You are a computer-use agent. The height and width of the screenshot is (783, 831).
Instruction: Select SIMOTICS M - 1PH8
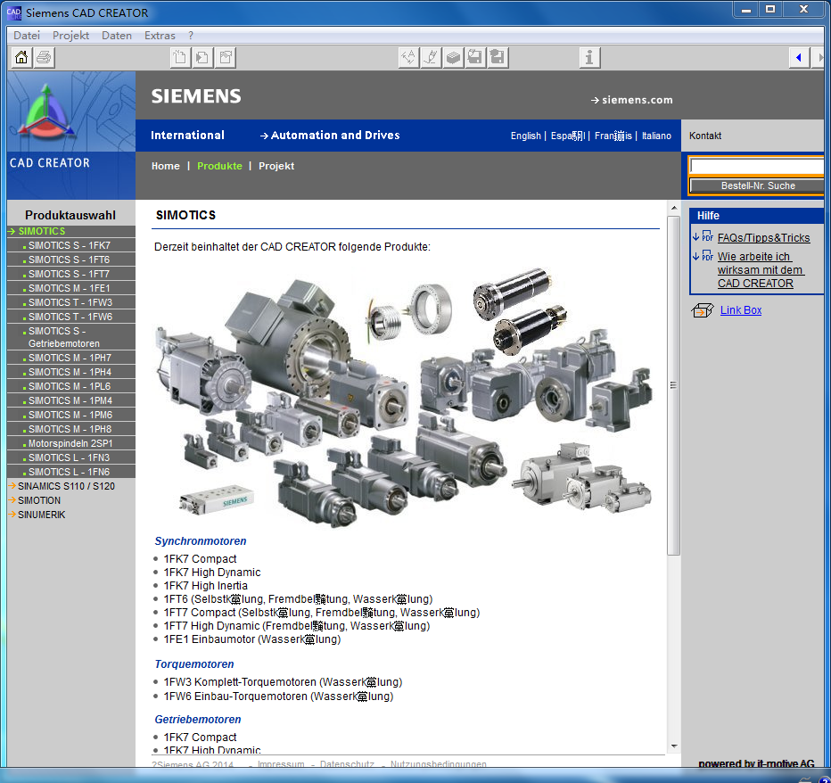click(71, 430)
